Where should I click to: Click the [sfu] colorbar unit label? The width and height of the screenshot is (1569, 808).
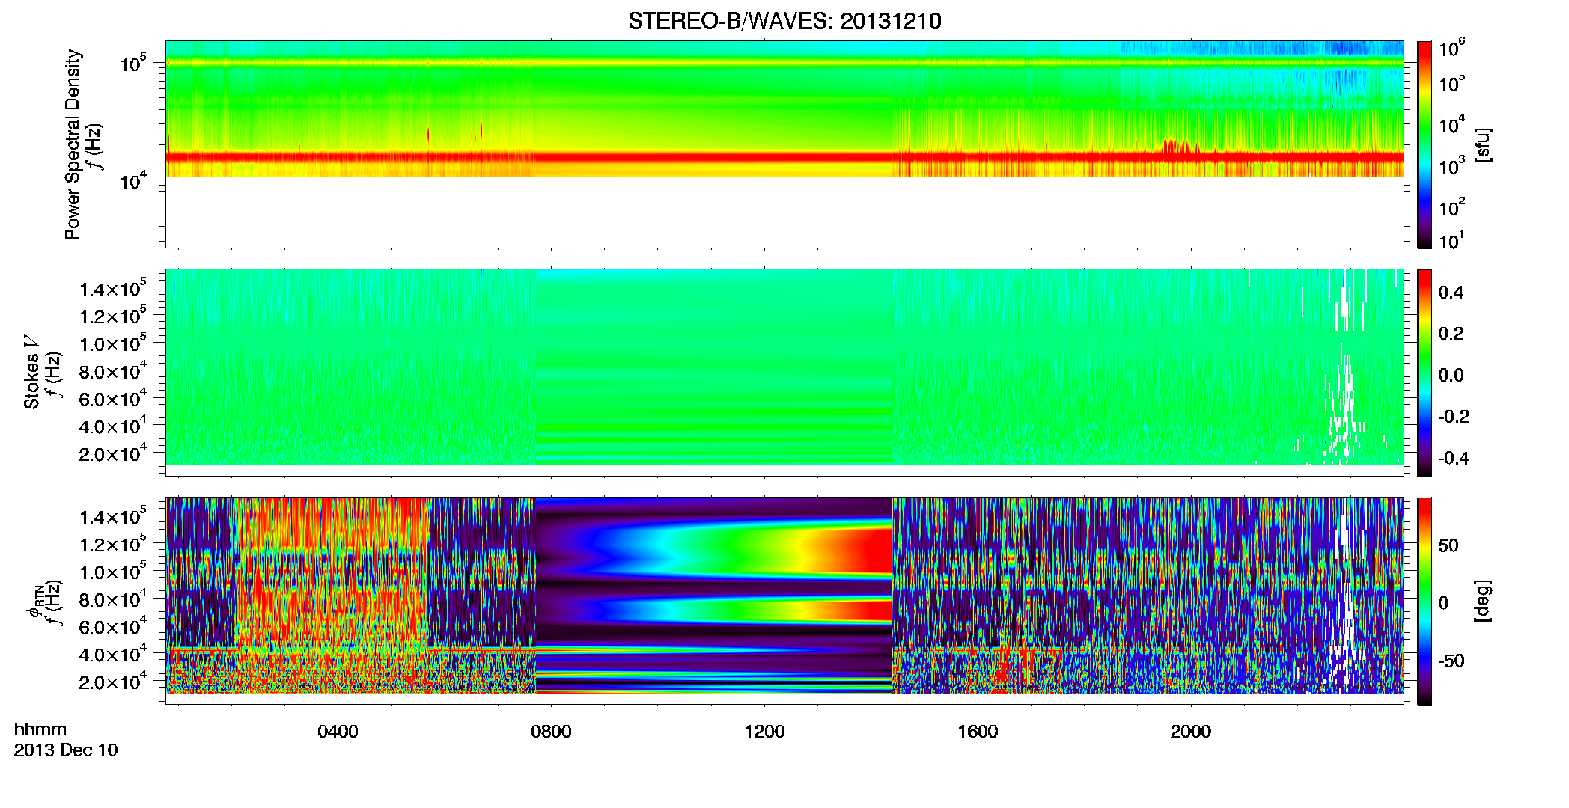(1483, 144)
